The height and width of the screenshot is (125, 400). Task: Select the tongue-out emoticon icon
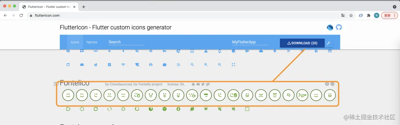tap(178, 95)
